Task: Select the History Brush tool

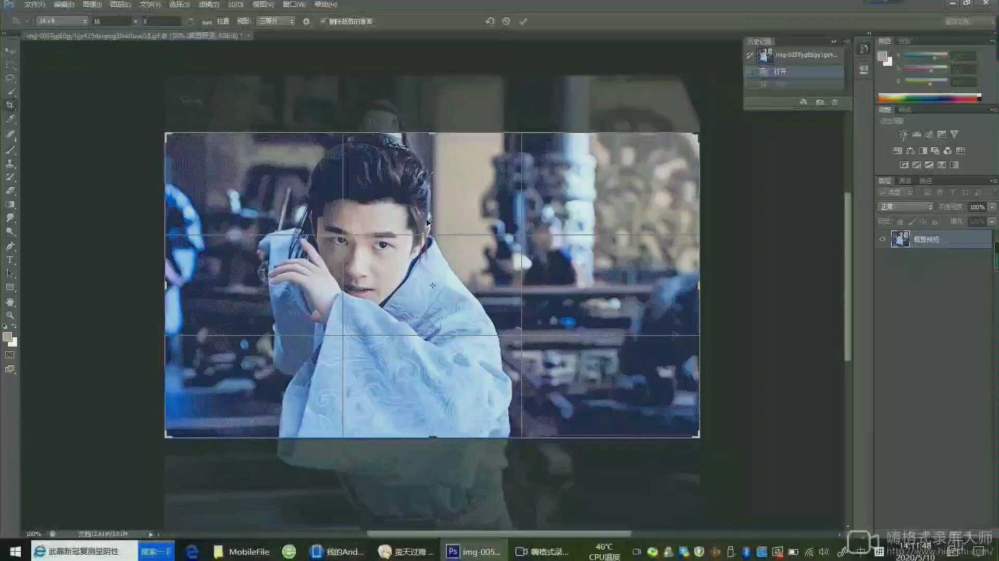Action: [x=10, y=177]
